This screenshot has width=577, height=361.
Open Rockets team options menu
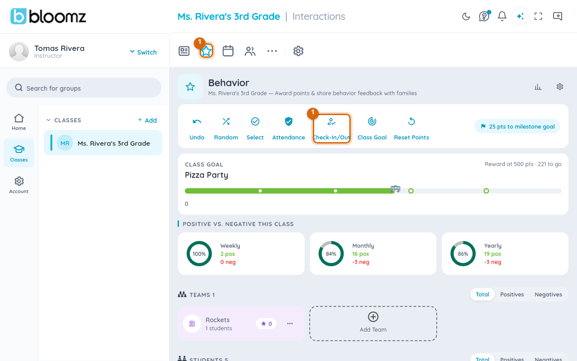pos(290,324)
